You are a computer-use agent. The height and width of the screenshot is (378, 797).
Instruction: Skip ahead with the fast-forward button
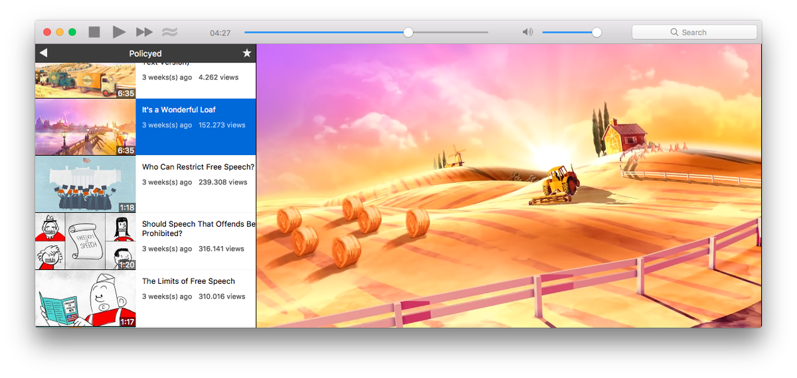point(144,32)
